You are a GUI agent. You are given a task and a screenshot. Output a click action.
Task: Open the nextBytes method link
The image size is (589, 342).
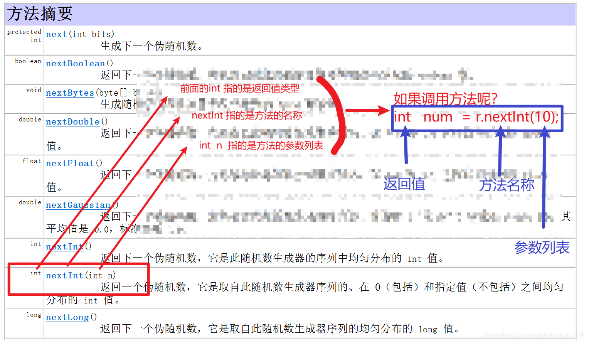tap(70, 93)
